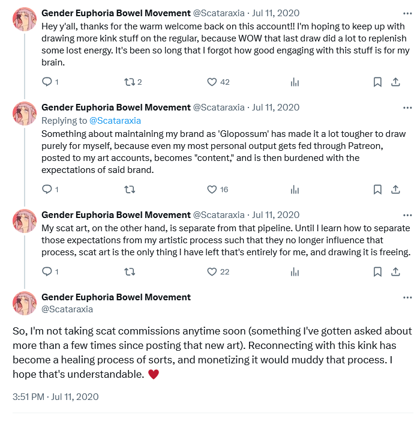Reply to the first tweet in the thread

(47, 82)
